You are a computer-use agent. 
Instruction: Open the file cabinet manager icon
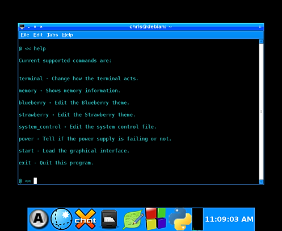pos(109,219)
